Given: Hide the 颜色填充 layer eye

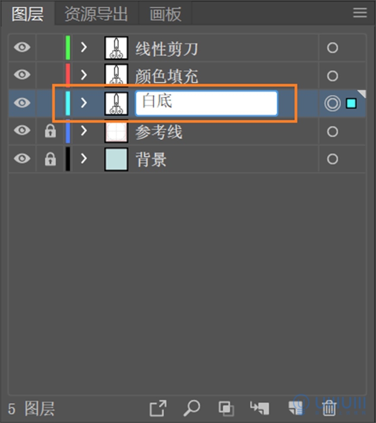Looking at the screenshot, I should (x=22, y=75).
